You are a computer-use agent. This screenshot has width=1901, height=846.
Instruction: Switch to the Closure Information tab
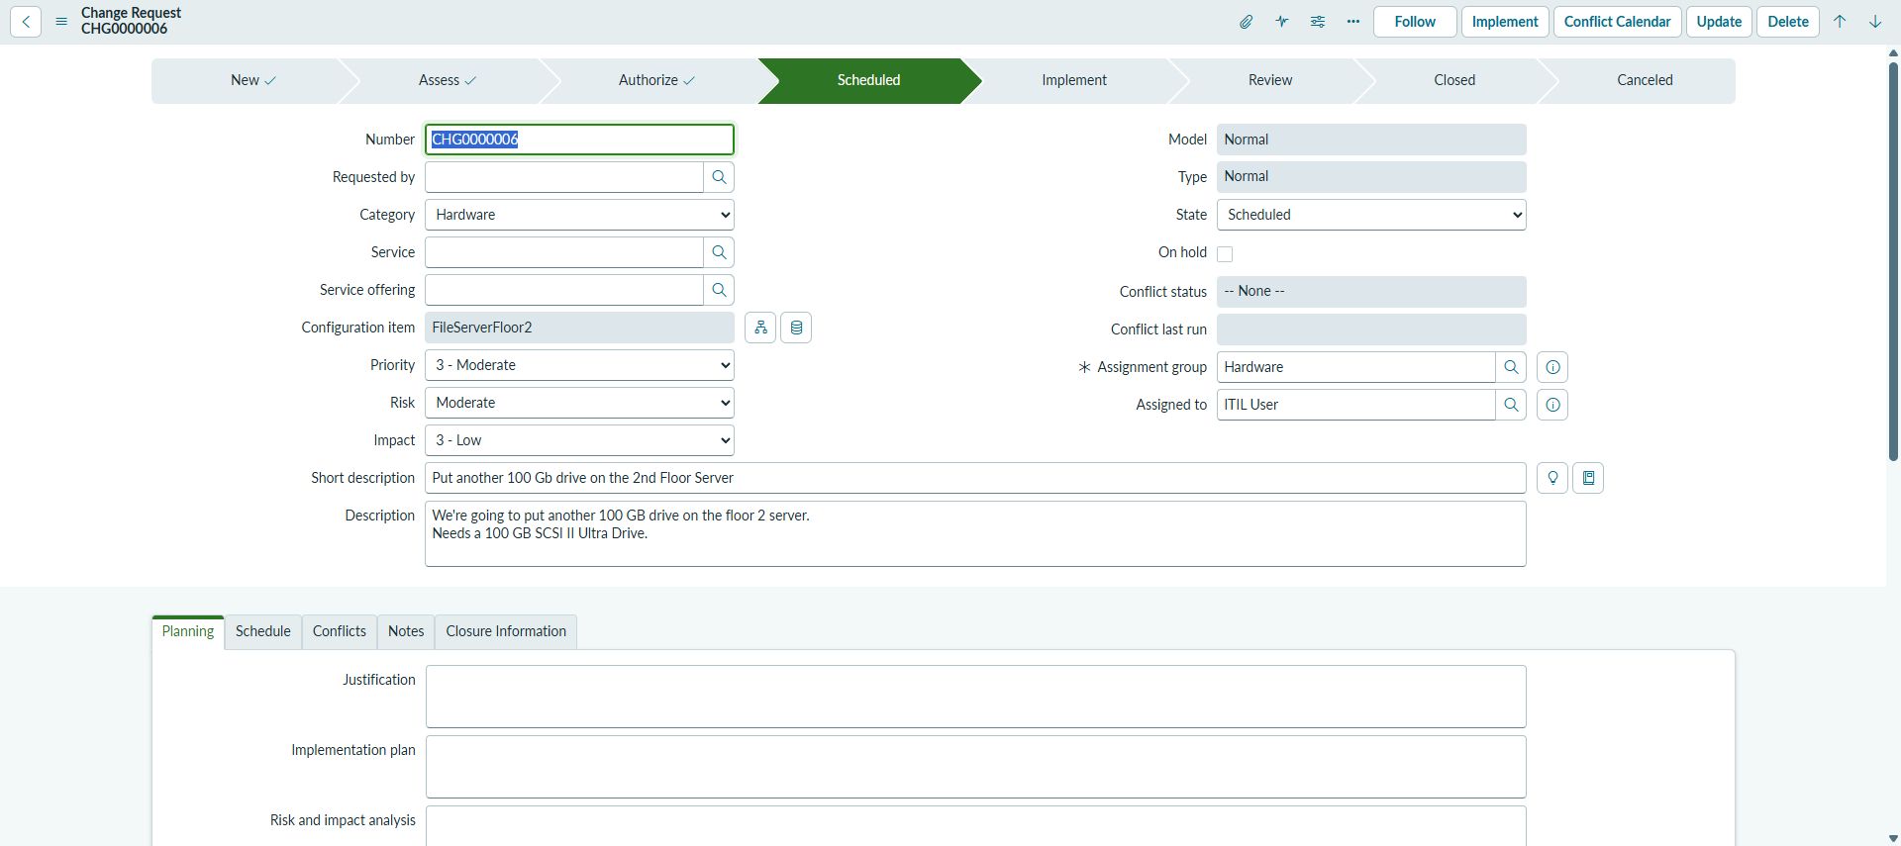pyautogui.click(x=506, y=631)
